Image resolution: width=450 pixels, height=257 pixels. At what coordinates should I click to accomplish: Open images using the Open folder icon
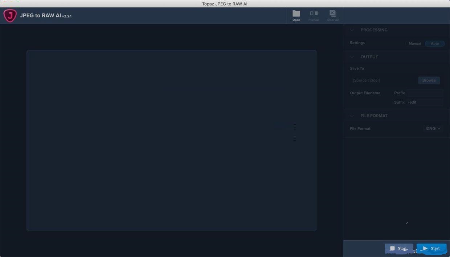tap(296, 16)
